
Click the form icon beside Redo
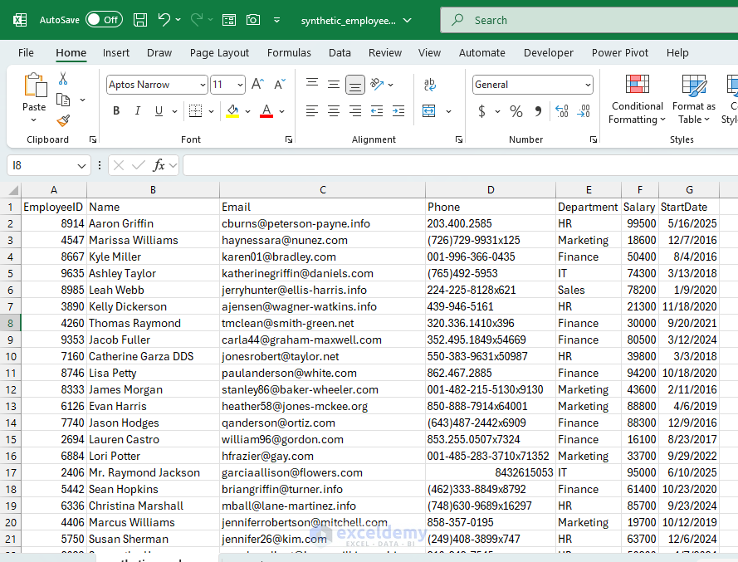229,20
